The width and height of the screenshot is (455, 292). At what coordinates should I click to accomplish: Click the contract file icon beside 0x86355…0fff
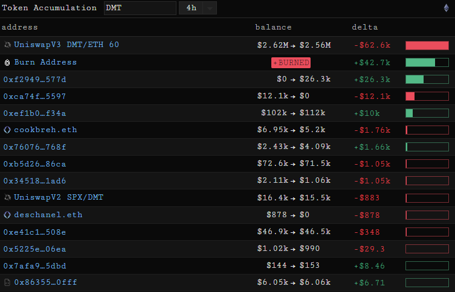pos(7,282)
